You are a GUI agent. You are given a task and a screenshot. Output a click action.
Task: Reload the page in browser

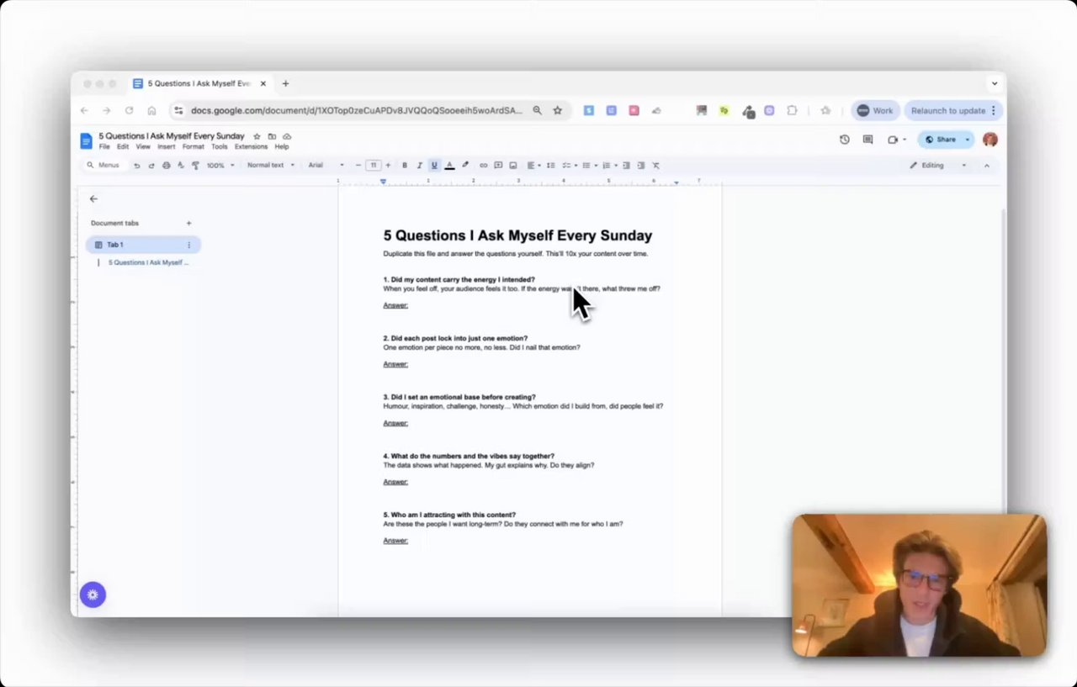coord(129,110)
